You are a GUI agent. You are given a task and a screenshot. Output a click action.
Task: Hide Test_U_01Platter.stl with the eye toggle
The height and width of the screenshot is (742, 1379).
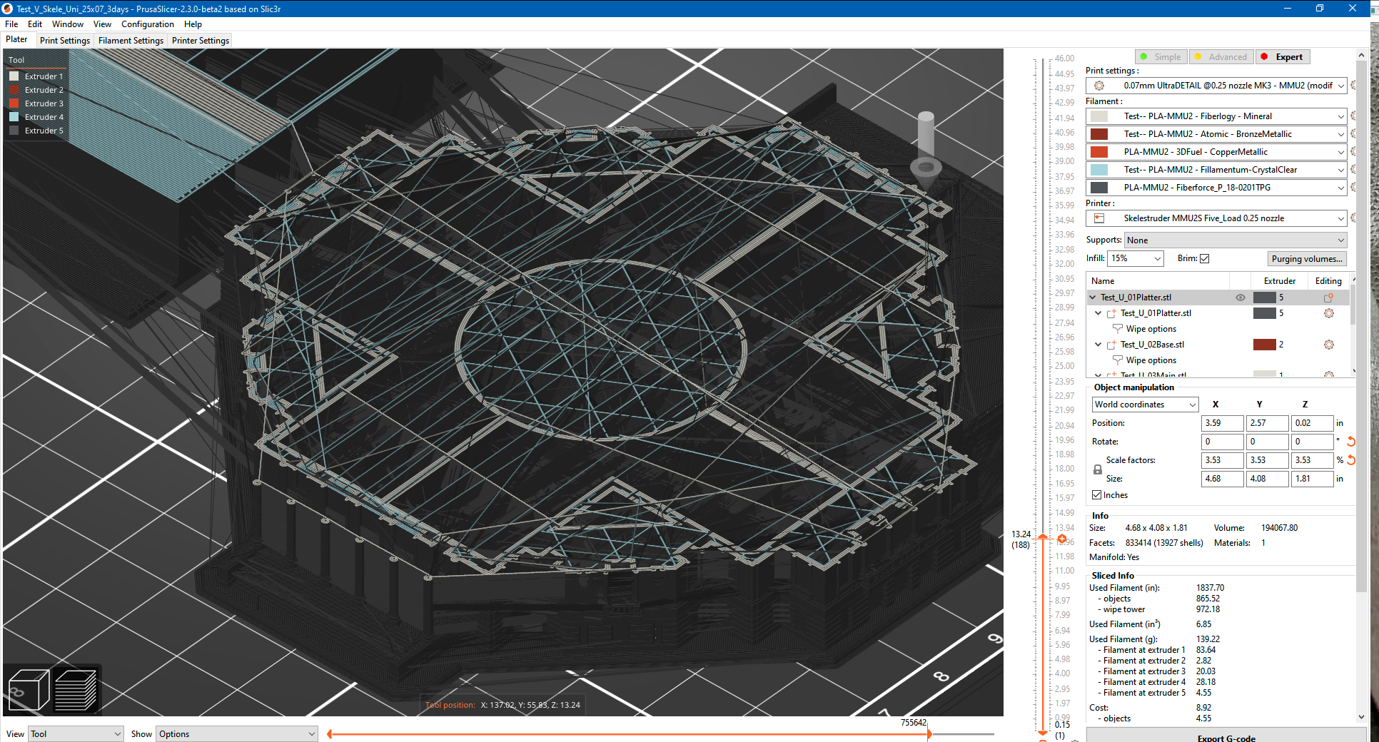tap(1240, 298)
